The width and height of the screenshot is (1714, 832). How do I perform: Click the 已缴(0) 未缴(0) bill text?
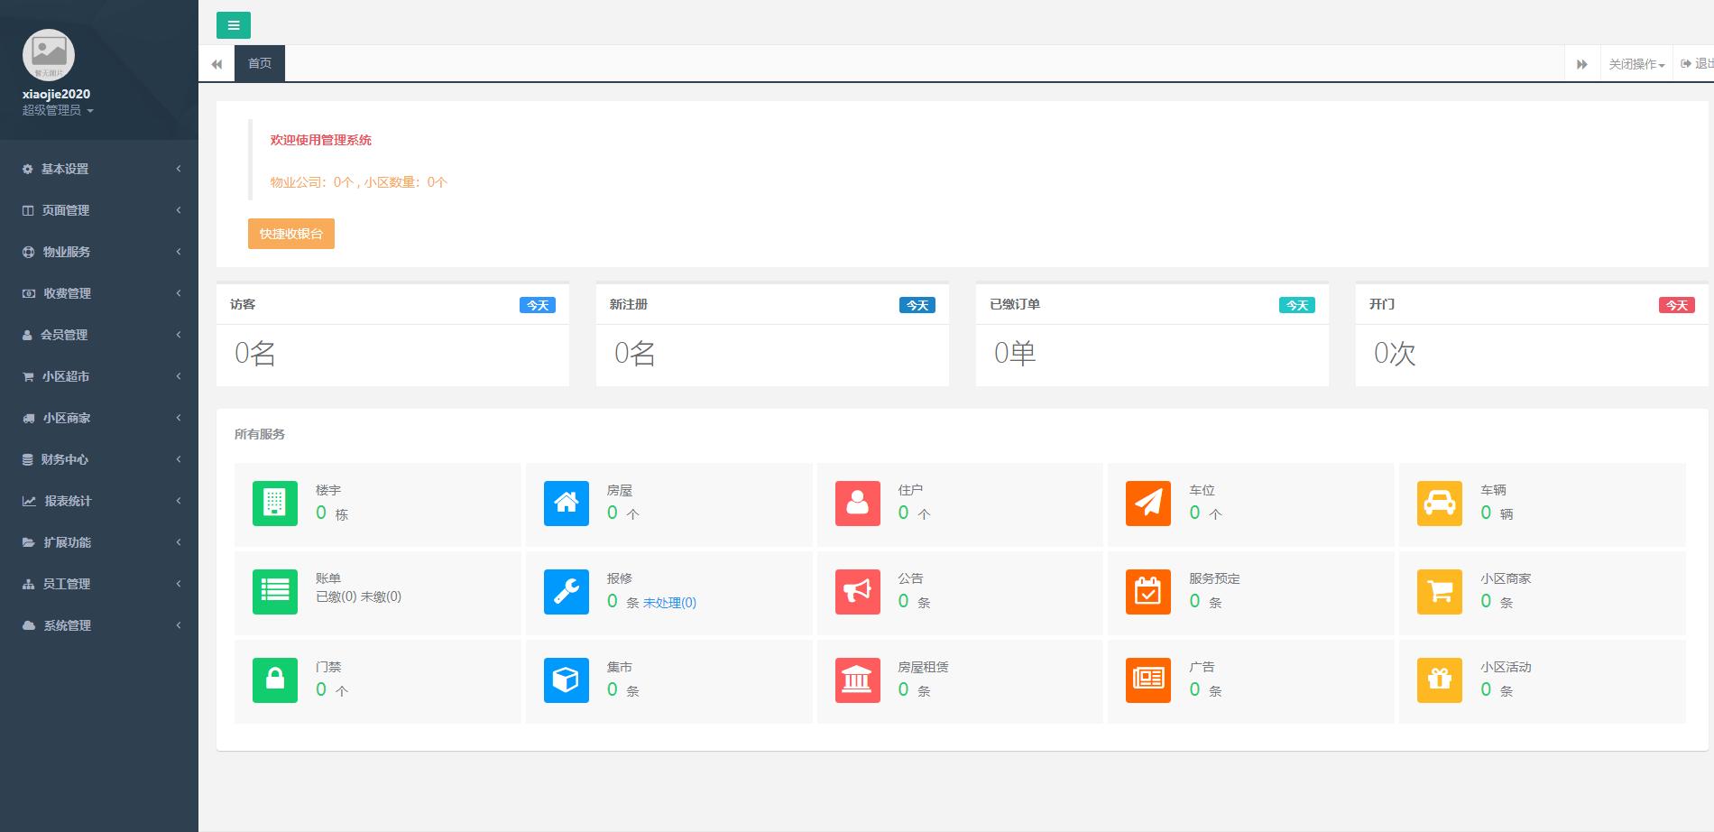tap(359, 596)
